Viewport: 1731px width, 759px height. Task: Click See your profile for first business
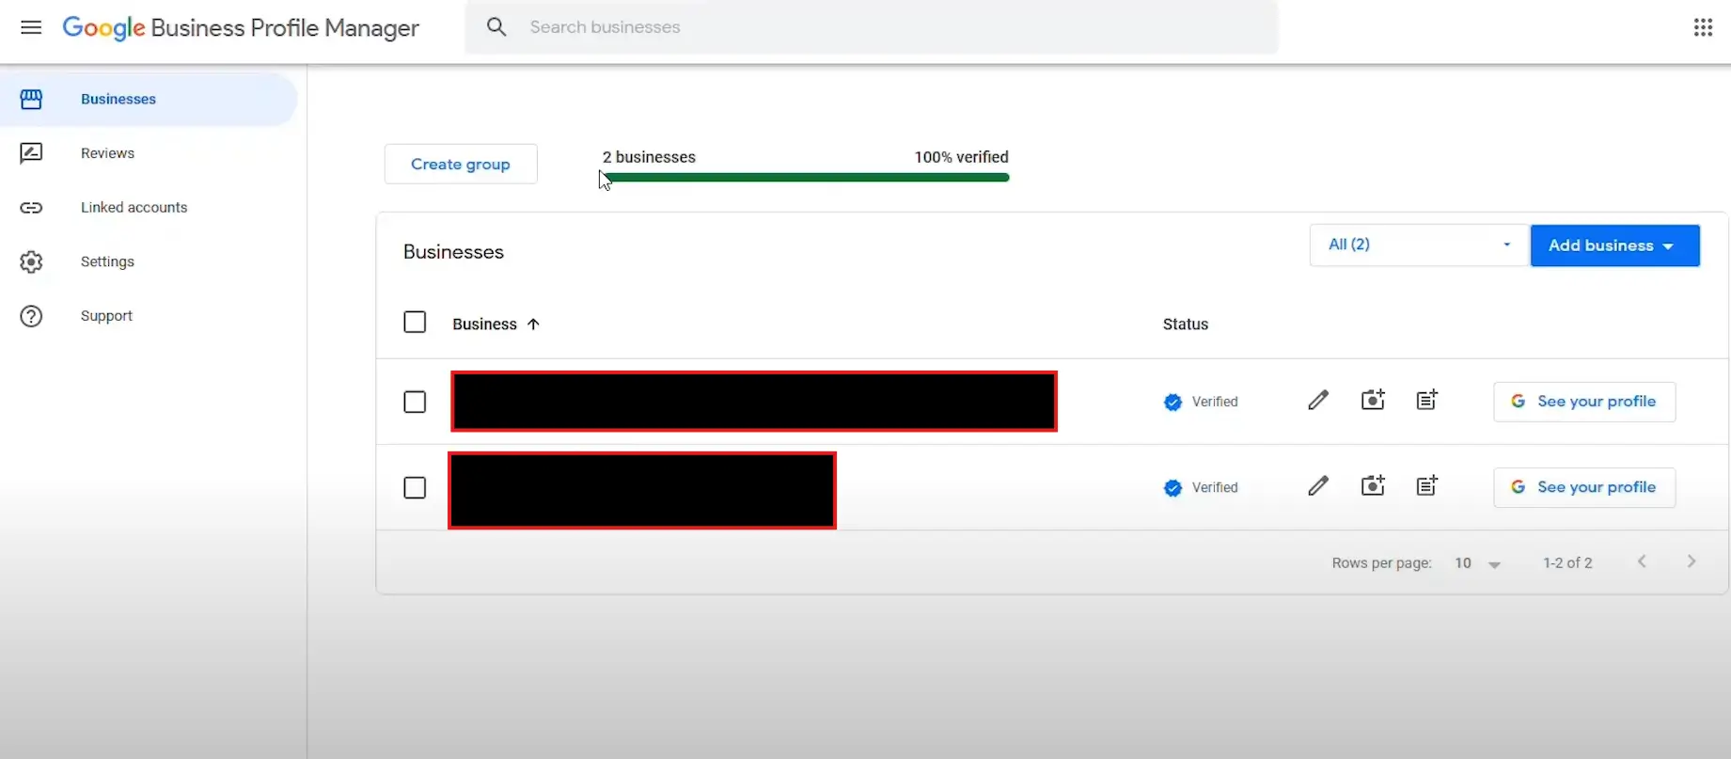tap(1584, 402)
